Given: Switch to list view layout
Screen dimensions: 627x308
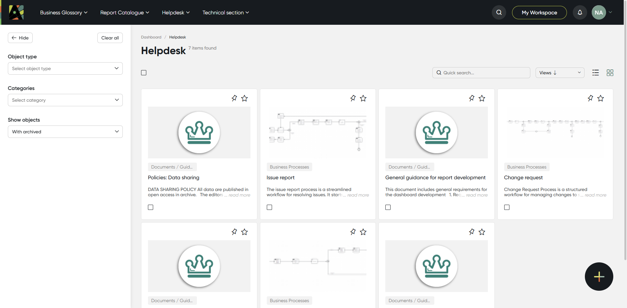Looking at the screenshot, I should 595,73.
